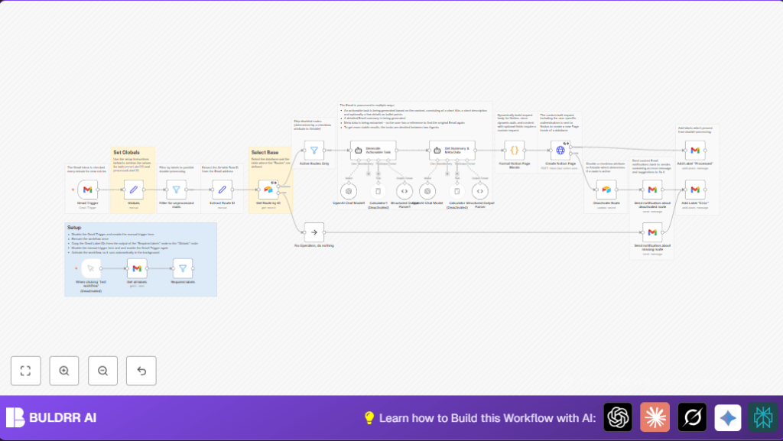This screenshot has width=783, height=441.
Task: Open the Get Summary & Meta Data node
Action: coord(437,150)
